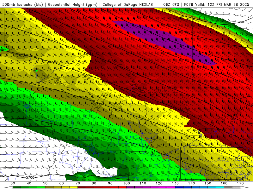
Task: Click the '50' color bar scale label
Action: point(45,183)
